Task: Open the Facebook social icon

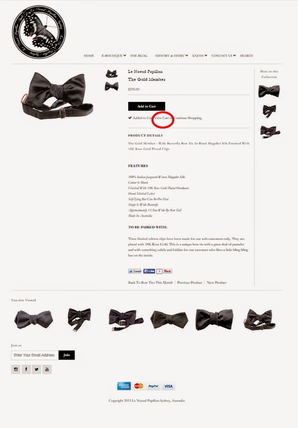Action: pyautogui.click(x=26, y=369)
